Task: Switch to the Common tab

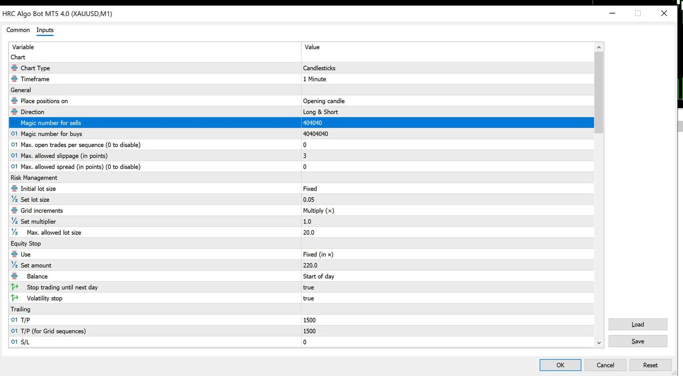Action: 18,30
